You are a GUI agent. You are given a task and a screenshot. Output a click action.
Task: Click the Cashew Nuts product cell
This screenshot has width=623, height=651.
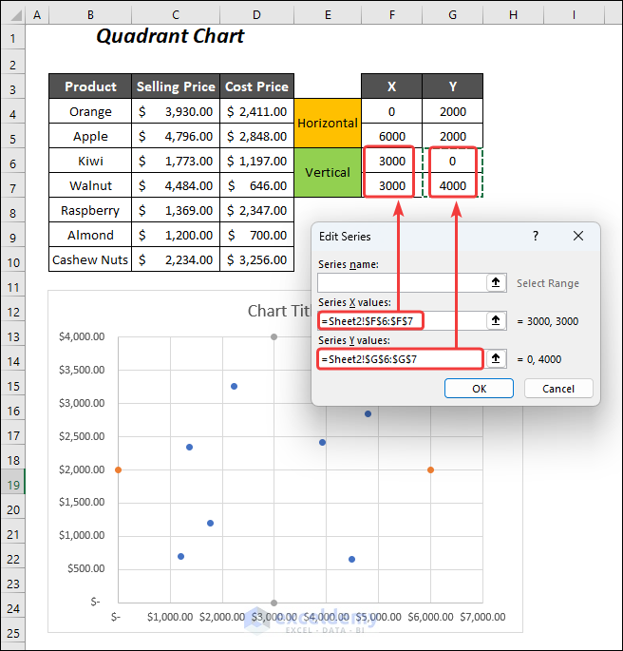[90, 259]
